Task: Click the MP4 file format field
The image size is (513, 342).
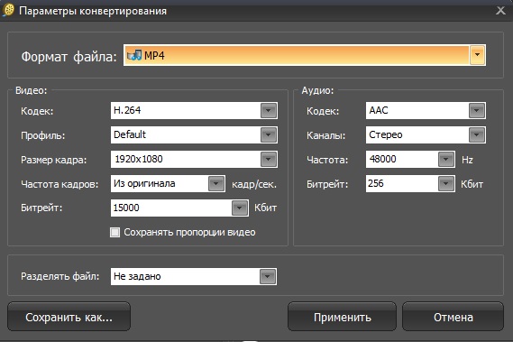Action: 305,55
